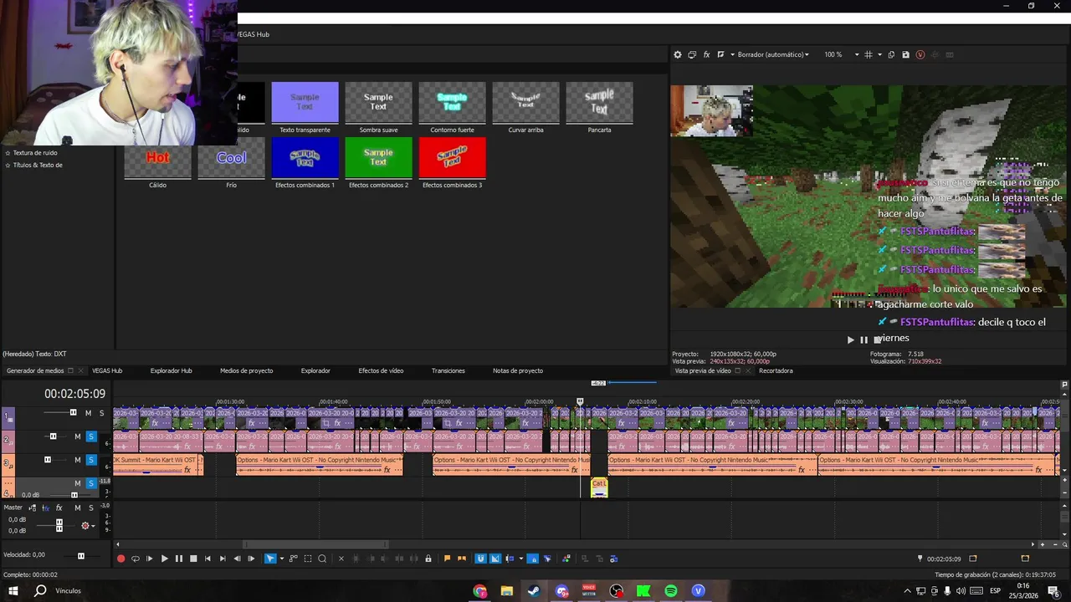1071x602 pixels.
Task: Go to start of project button
Action: [x=208, y=559]
